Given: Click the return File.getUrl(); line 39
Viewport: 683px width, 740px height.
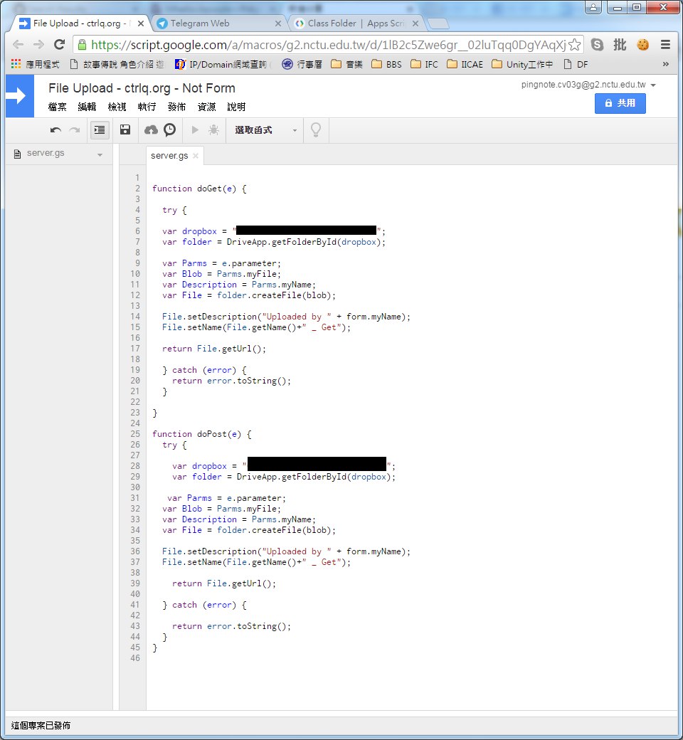Looking at the screenshot, I should tap(223, 583).
